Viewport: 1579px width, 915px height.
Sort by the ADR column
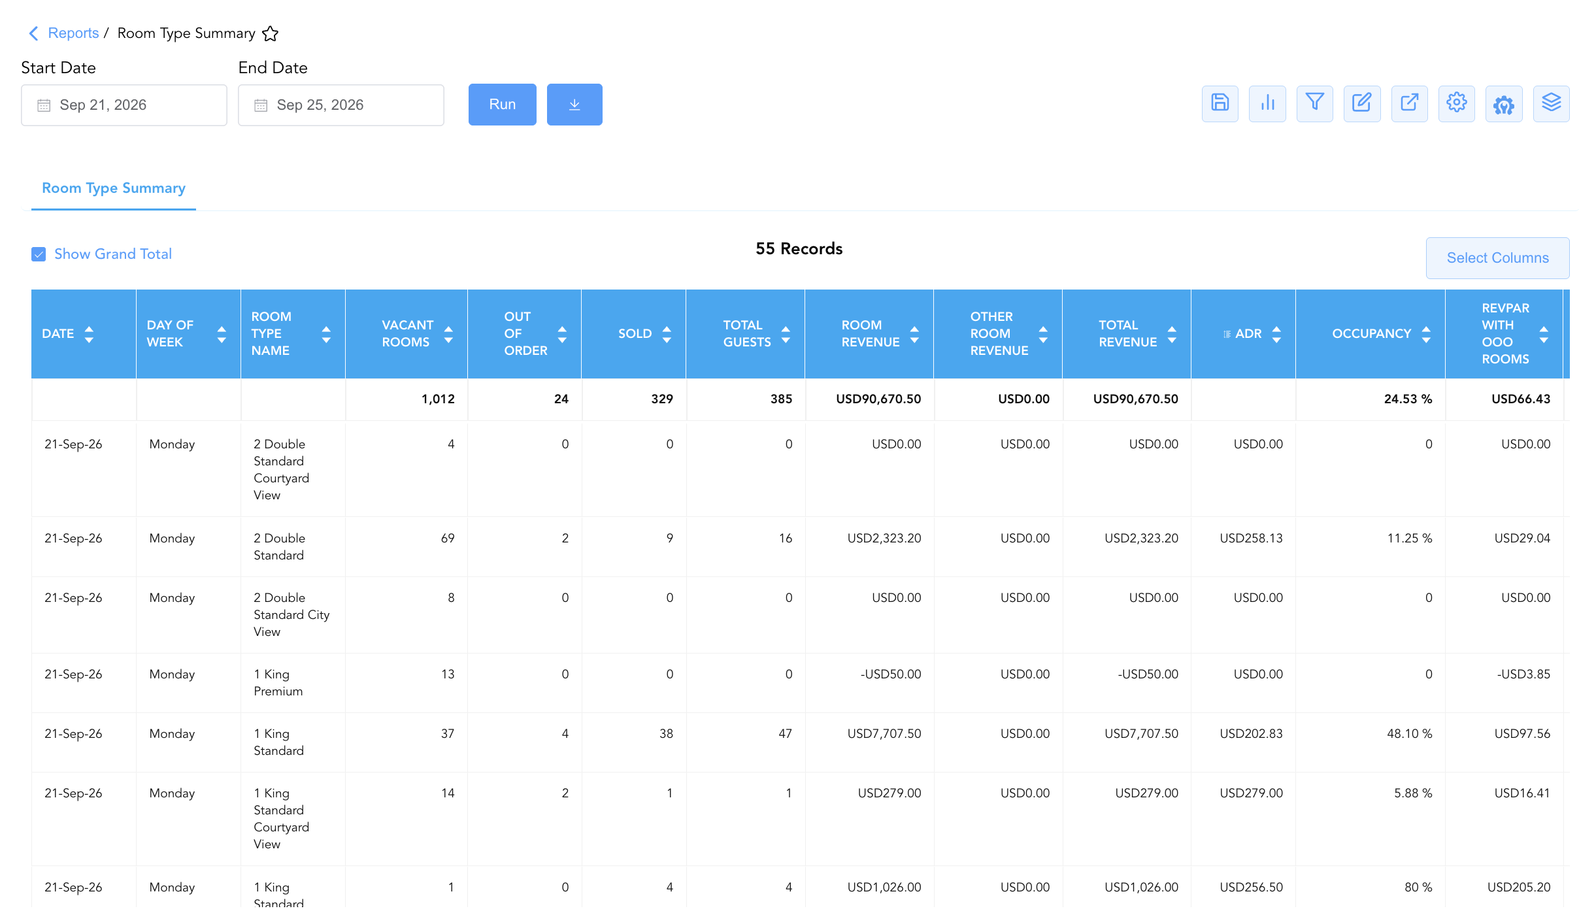(x=1276, y=334)
